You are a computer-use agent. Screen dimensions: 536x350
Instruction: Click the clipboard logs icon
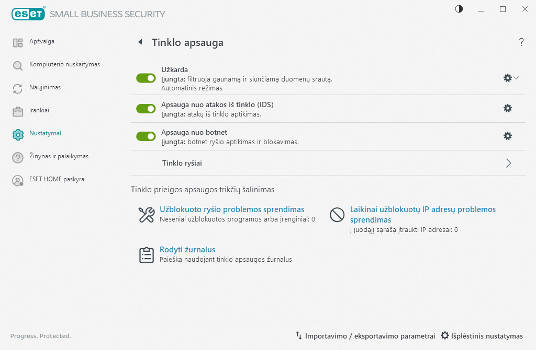pyautogui.click(x=146, y=254)
